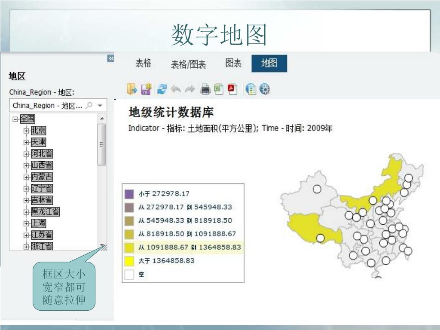Click the open/exit door icon in toolbar
This screenshot has width=440, height=330.
click(x=131, y=89)
